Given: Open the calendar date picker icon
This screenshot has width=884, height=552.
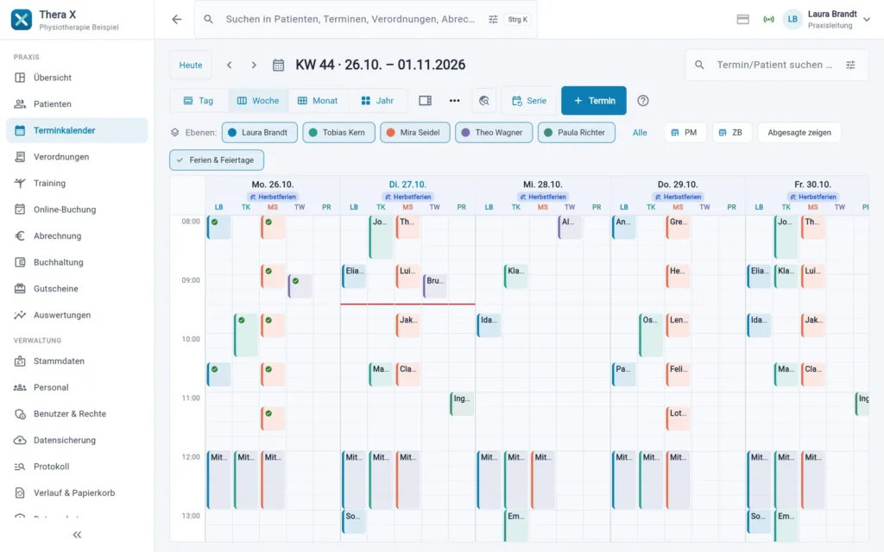Looking at the screenshot, I should point(279,65).
